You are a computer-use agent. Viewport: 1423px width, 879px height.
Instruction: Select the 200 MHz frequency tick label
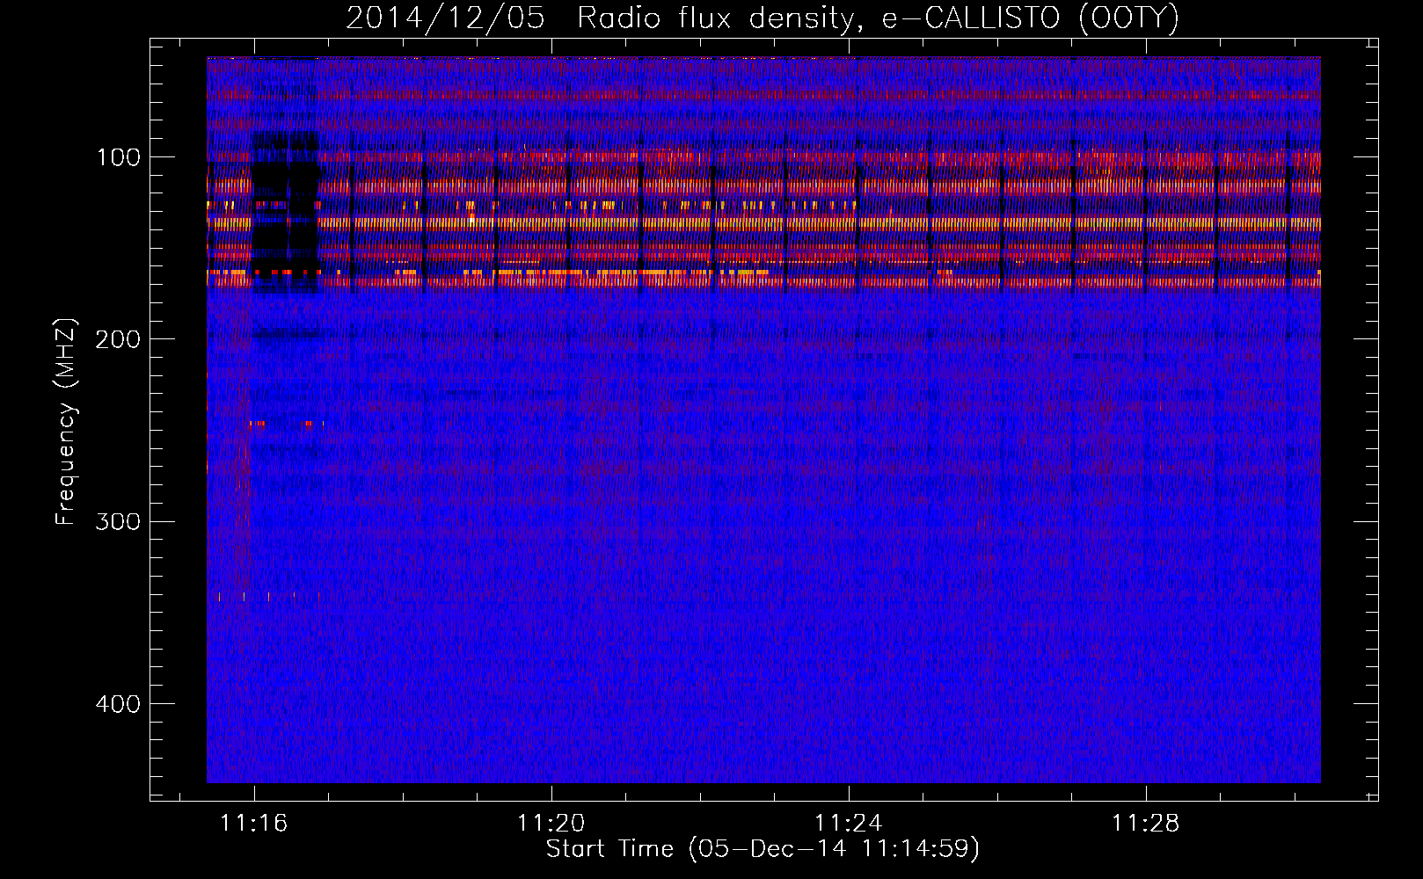point(117,339)
